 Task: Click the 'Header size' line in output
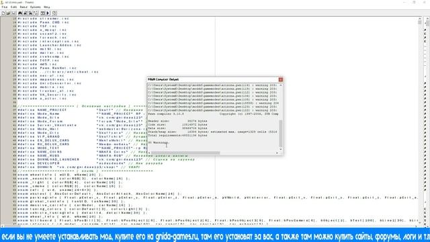[x=177, y=121]
